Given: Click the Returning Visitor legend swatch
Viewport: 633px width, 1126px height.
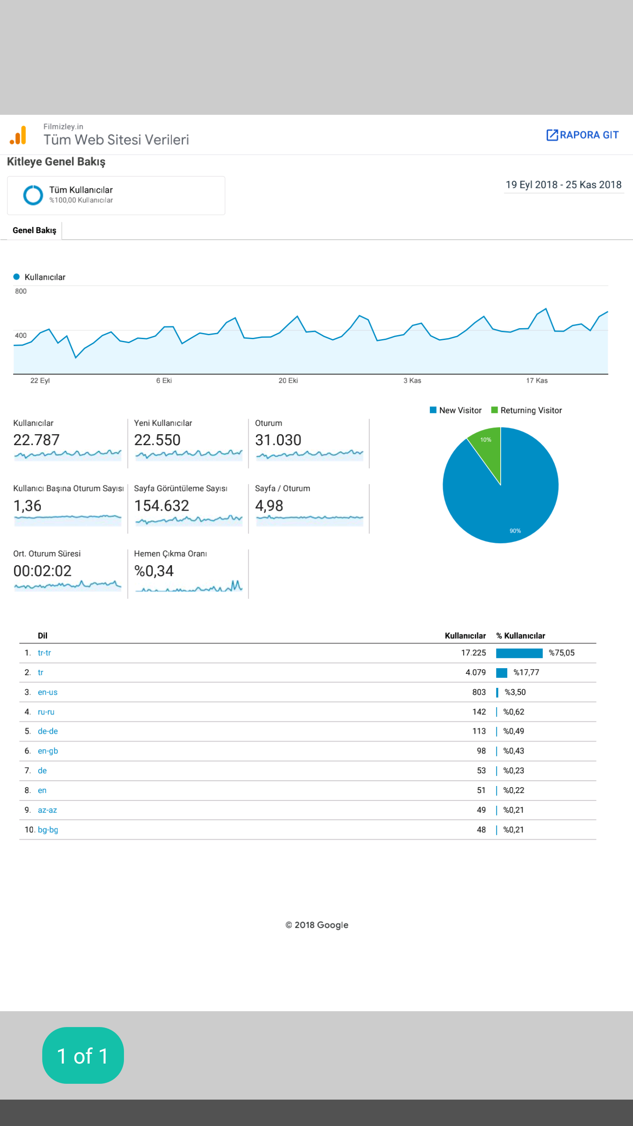Looking at the screenshot, I should point(495,410).
